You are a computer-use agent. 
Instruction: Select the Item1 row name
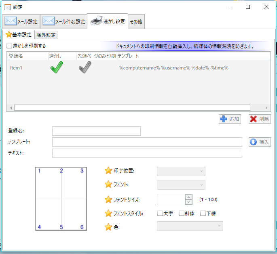coord(16,68)
